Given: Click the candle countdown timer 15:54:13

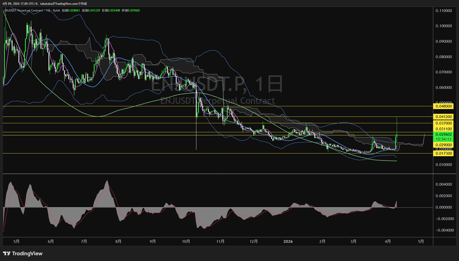Looking at the screenshot, I should [443, 139].
